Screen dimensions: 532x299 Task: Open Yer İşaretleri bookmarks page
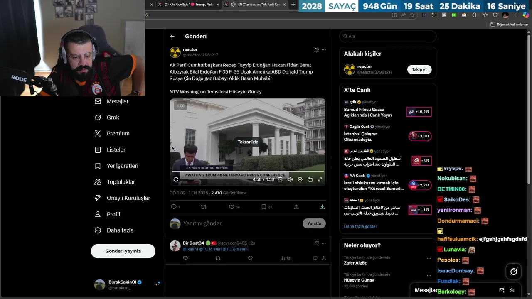click(x=116, y=166)
